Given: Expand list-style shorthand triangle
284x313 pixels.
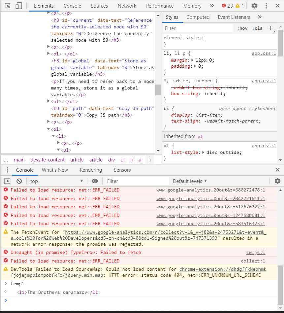Looking at the screenshot, I should coord(203,152).
